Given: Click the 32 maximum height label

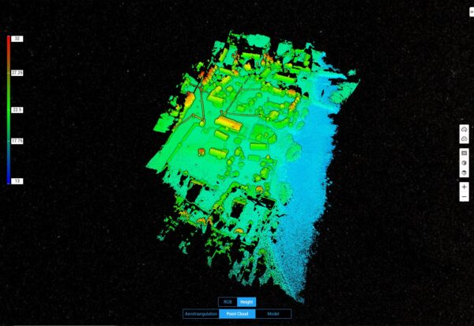Looking at the screenshot, I should (17, 38).
